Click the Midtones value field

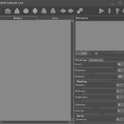(120, 91)
